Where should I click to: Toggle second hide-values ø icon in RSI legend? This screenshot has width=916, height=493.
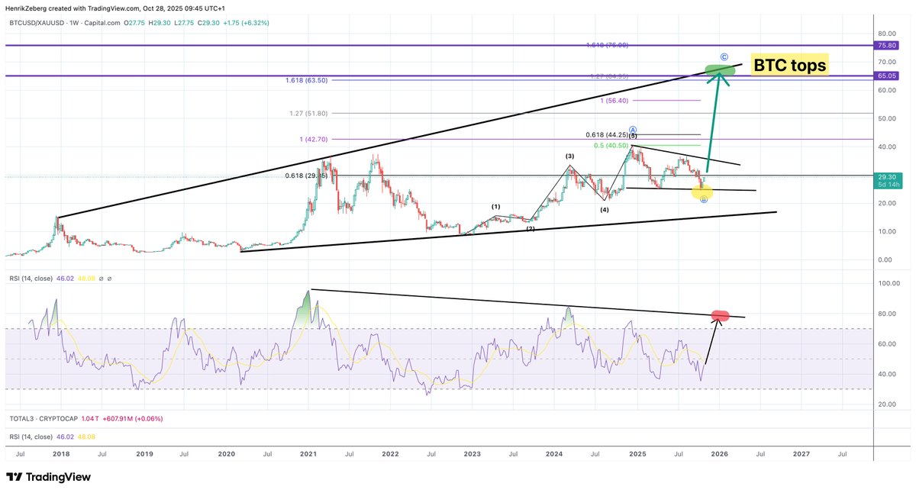pos(109,279)
